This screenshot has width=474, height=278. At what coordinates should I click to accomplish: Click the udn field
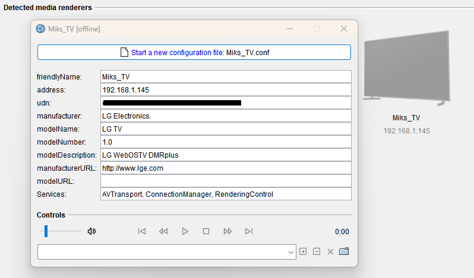click(x=226, y=103)
